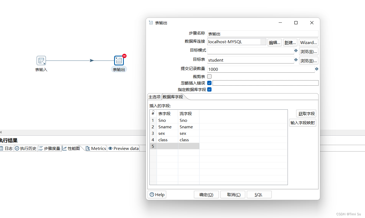Click the red error badge on 表输出 step
Screen dimensions: 365x218
(124, 56)
